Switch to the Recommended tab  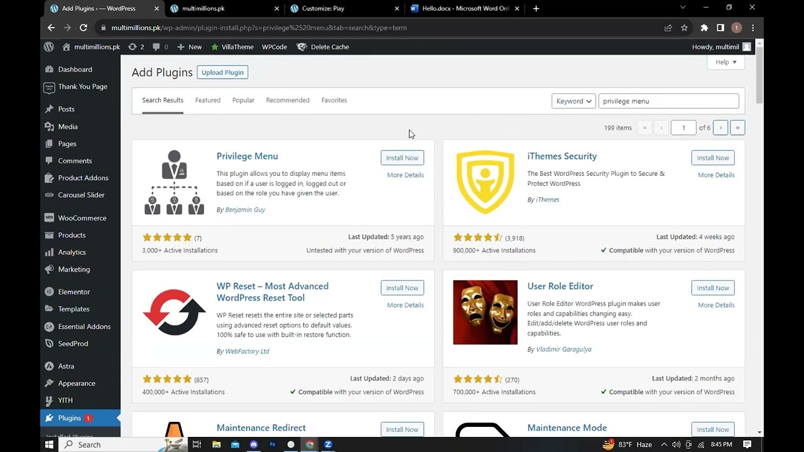288,100
